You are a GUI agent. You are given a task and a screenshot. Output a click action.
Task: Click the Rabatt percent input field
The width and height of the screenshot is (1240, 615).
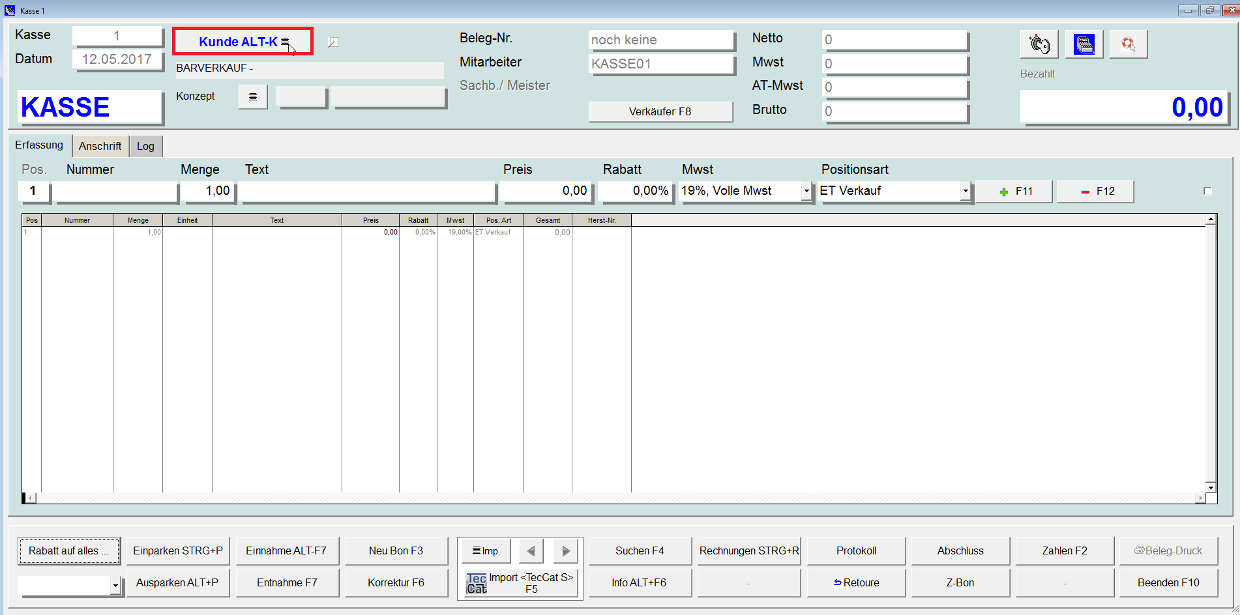tap(636, 191)
